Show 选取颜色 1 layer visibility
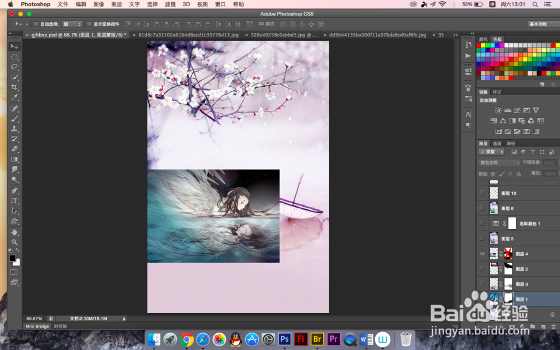 (x=482, y=223)
